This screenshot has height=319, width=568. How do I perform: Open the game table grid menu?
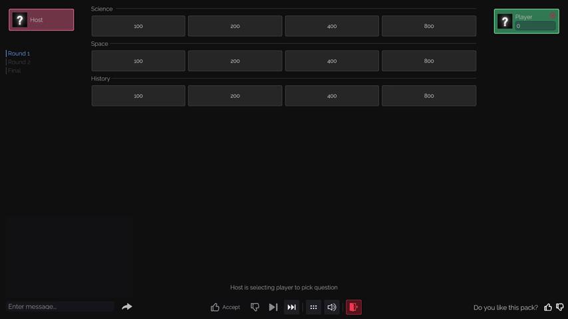pos(313,307)
